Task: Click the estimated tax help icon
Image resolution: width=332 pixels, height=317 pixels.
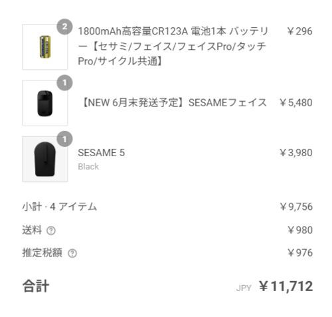Action: pos(72,253)
